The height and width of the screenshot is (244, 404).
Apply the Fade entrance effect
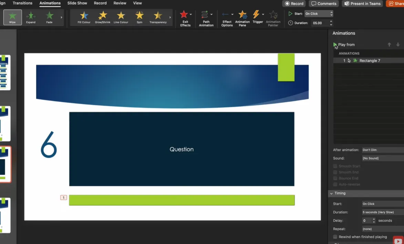[x=49, y=17]
